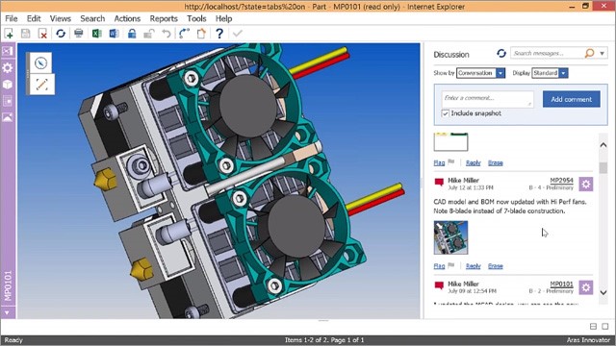The image size is (616, 346).
Task: Click the Save floppy disk icon
Action: [x=26, y=34]
